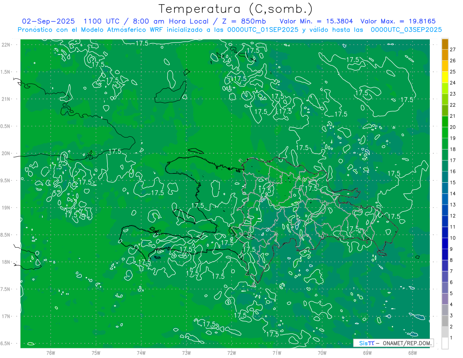463x358 pixels.
Task: Click color scale label '27'
Action: (453, 49)
